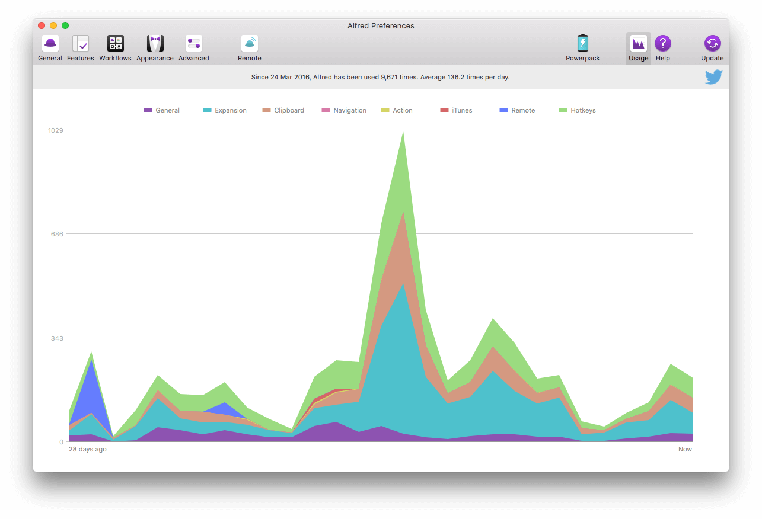Open the Powerpack license pane

point(582,48)
